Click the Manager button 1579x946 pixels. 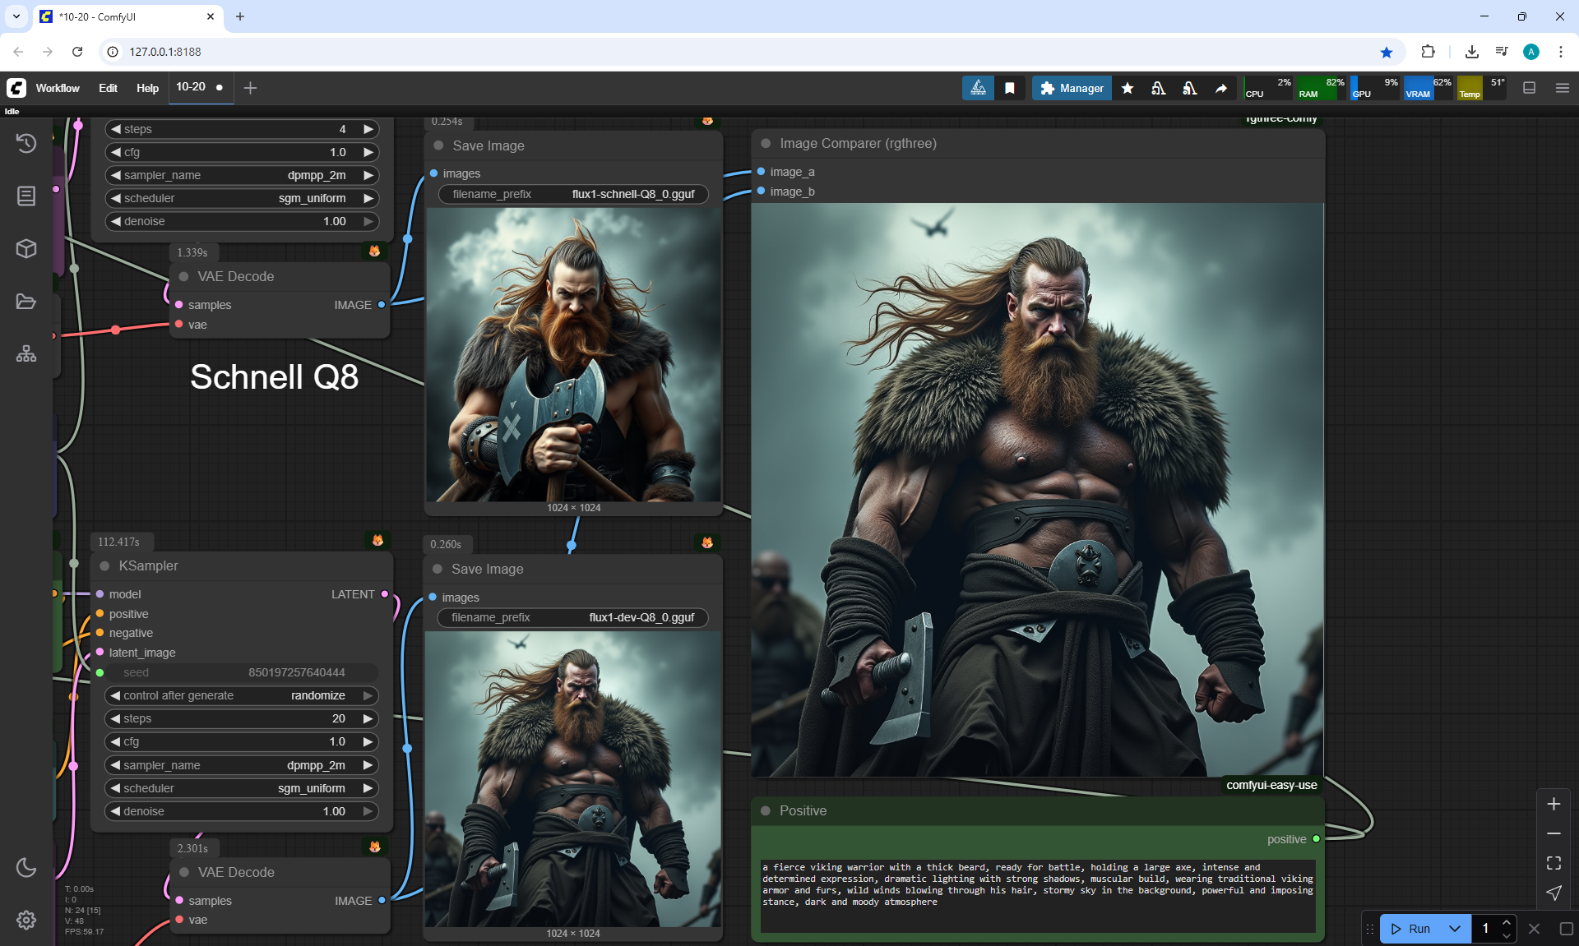coord(1072,88)
